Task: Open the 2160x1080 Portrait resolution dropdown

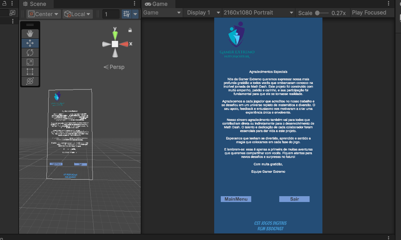Action: click(258, 12)
